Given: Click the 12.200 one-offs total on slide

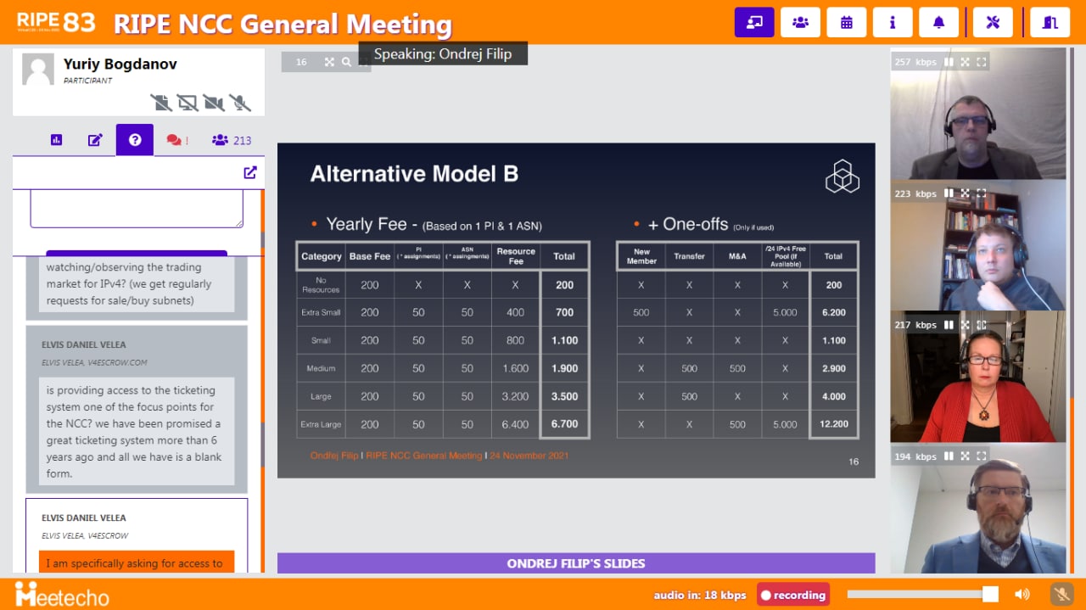Looking at the screenshot, I should (x=834, y=424).
